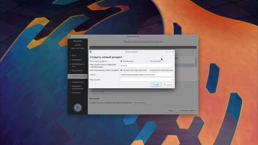
Task: Open the Mount point dropdown arrow
Action: coord(172,80)
